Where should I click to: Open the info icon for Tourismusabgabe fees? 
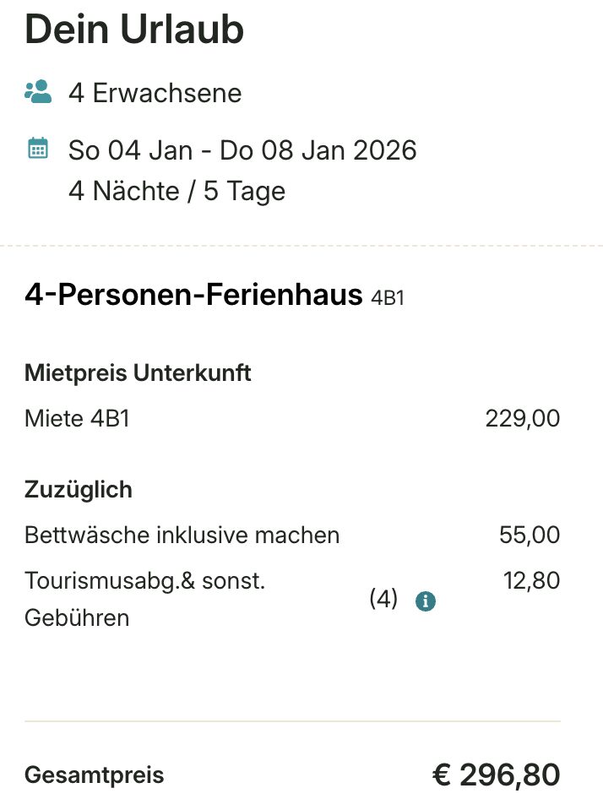click(426, 601)
